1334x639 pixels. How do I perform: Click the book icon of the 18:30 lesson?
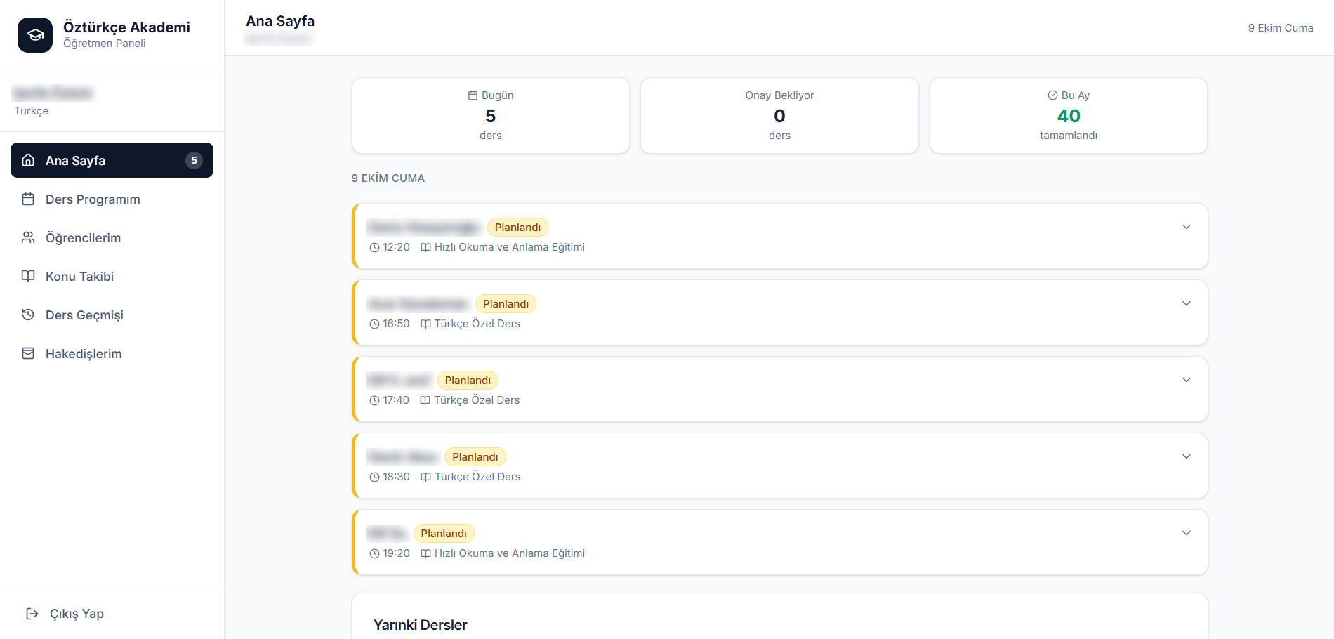click(425, 477)
